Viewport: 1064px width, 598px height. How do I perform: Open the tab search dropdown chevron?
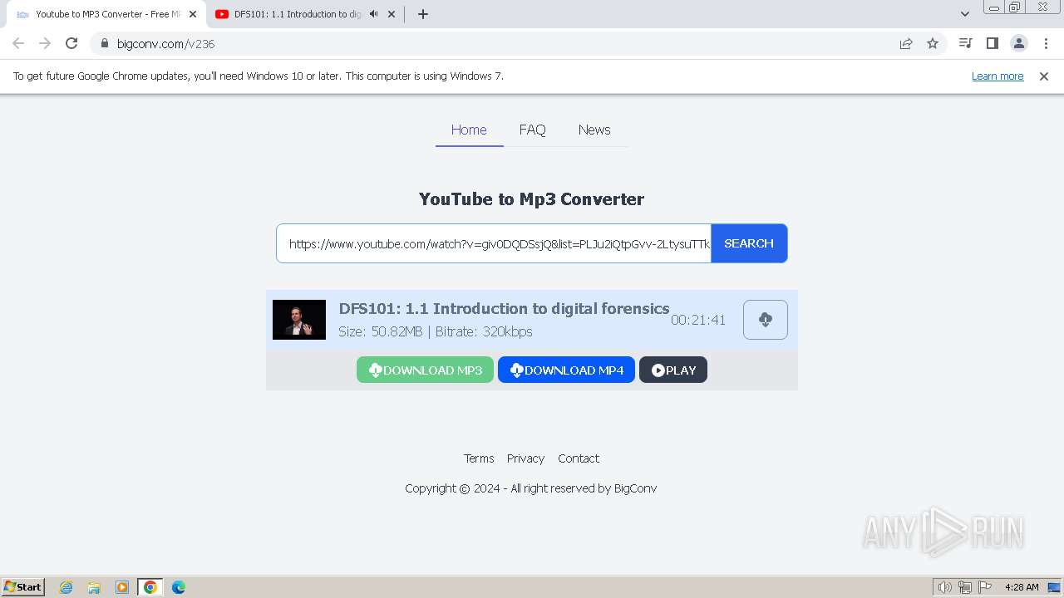[965, 14]
